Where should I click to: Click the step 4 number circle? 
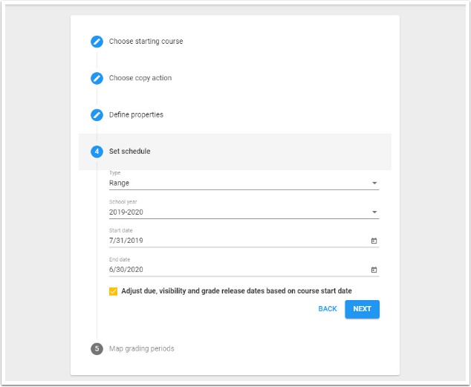coord(97,152)
